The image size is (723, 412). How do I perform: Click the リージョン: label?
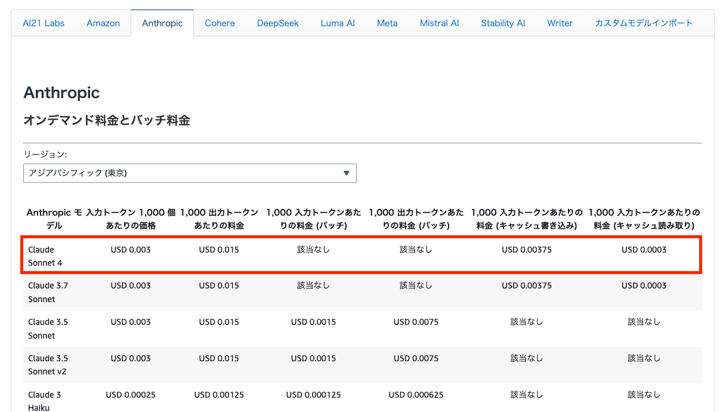tap(45, 154)
